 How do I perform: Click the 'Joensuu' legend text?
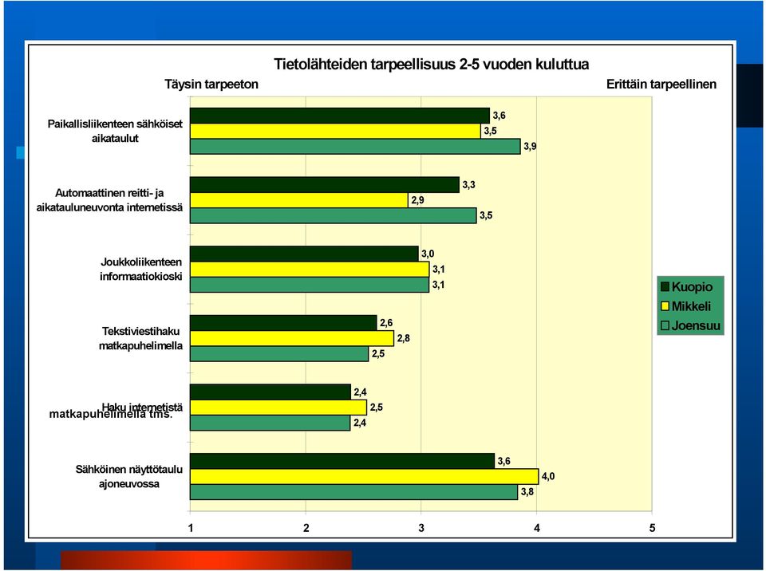click(696, 325)
